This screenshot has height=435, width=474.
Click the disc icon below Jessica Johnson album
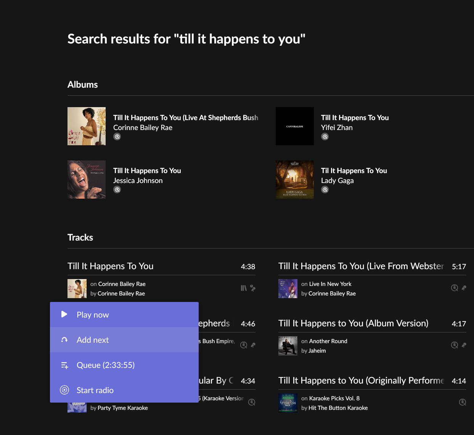pyautogui.click(x=117, y=190)
